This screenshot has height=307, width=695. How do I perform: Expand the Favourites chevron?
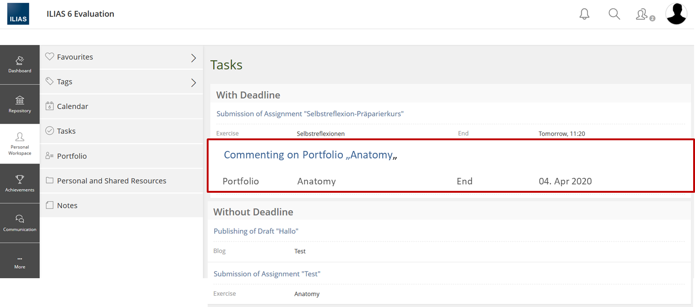click(194, 58)
